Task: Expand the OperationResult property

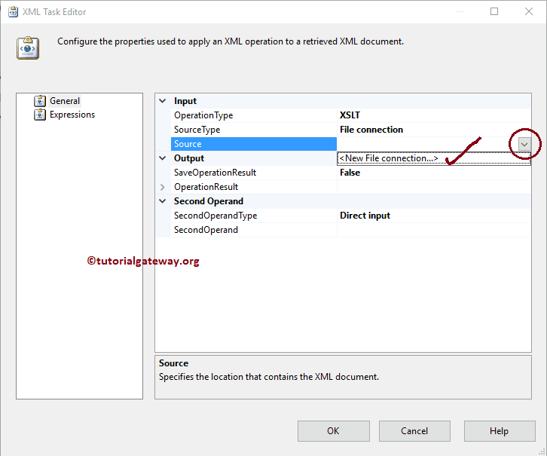Action: point(163,187)
